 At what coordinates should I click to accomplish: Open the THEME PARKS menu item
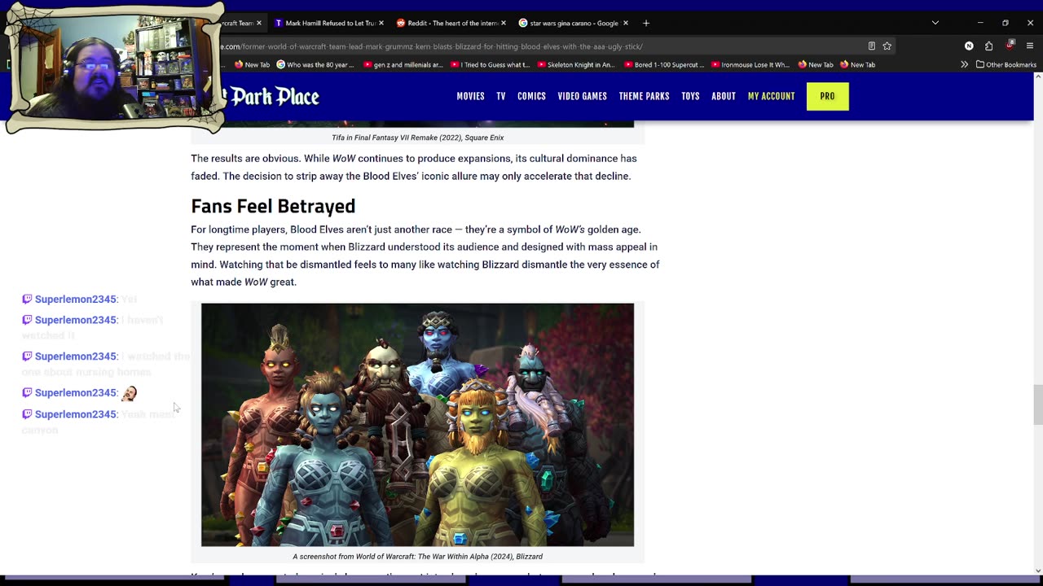click(644, 96)
